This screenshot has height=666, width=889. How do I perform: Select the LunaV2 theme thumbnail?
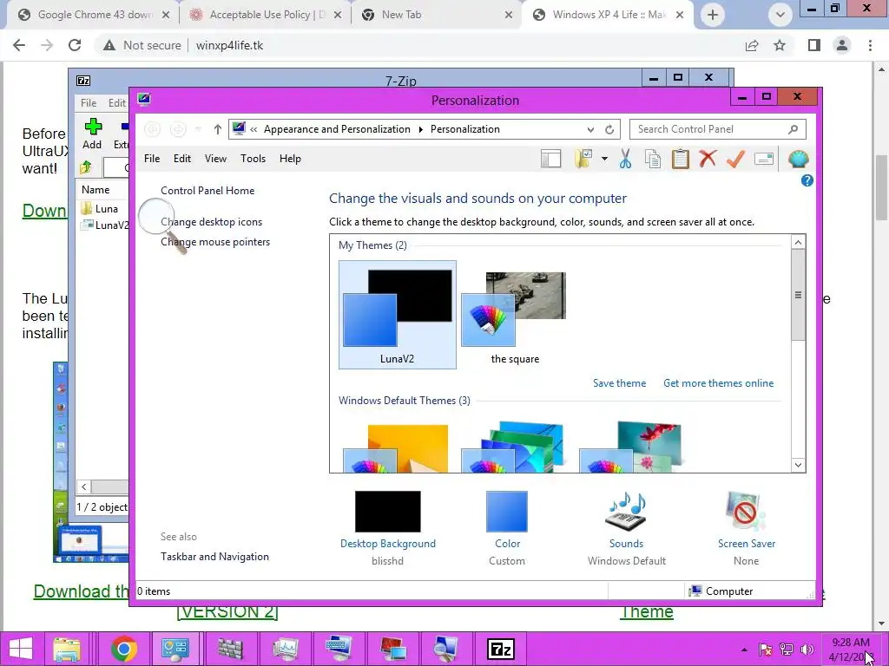pos(398,315)
